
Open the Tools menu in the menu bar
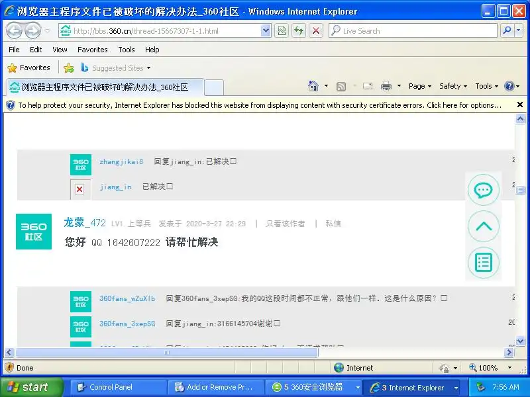click(x=127, y=50)
